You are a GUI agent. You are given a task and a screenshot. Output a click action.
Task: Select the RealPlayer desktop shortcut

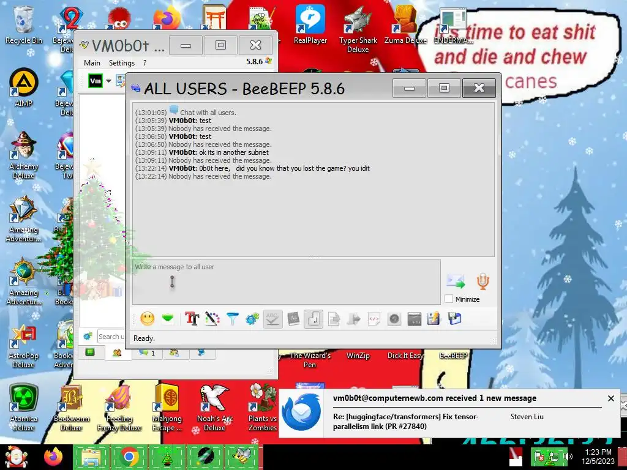(310, 24)
